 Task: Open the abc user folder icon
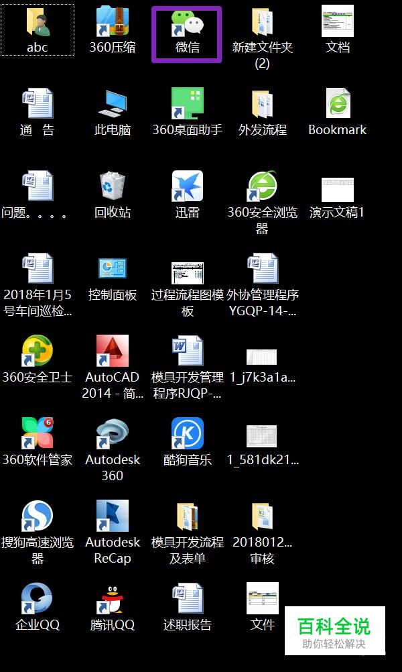click(x=38, y=21)
